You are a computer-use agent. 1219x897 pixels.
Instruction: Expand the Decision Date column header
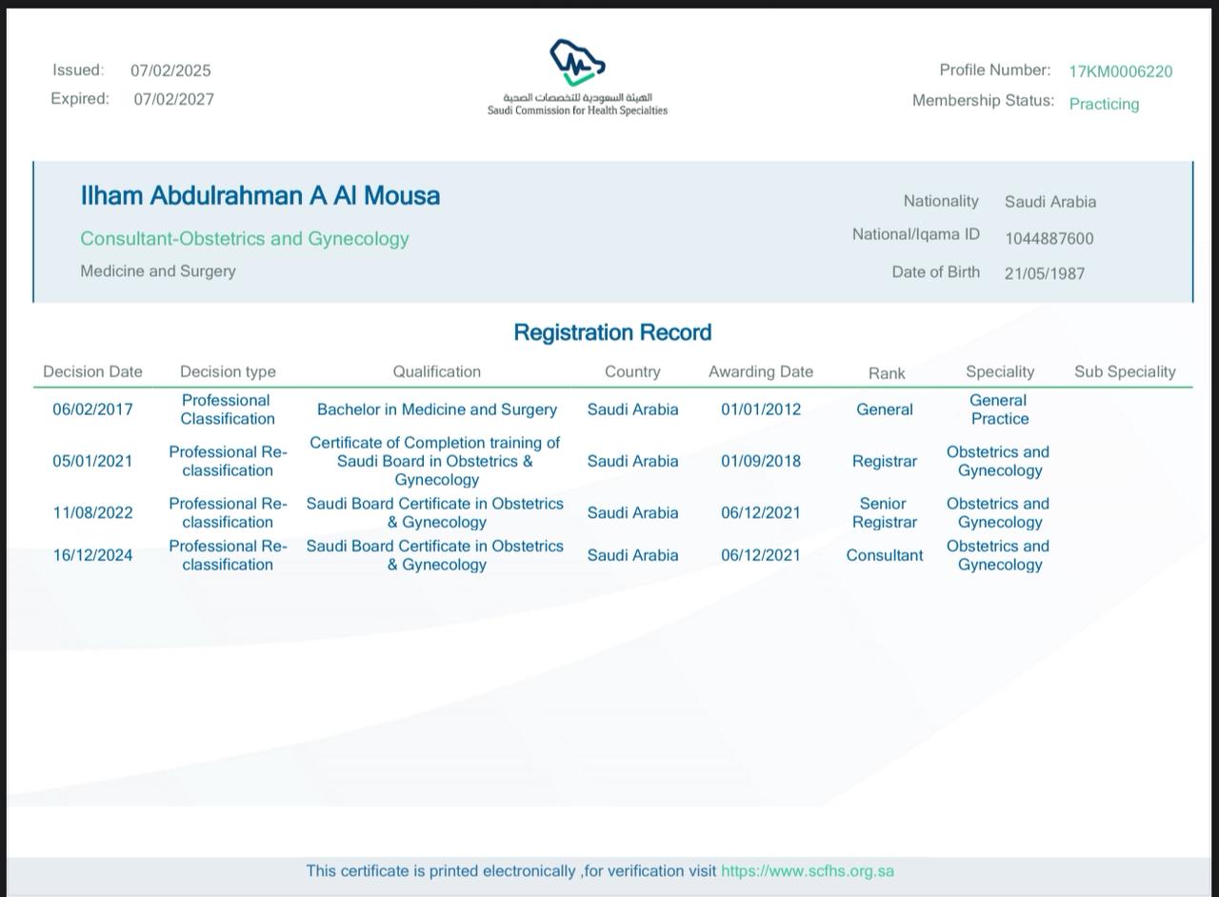(x=92, y=371)
